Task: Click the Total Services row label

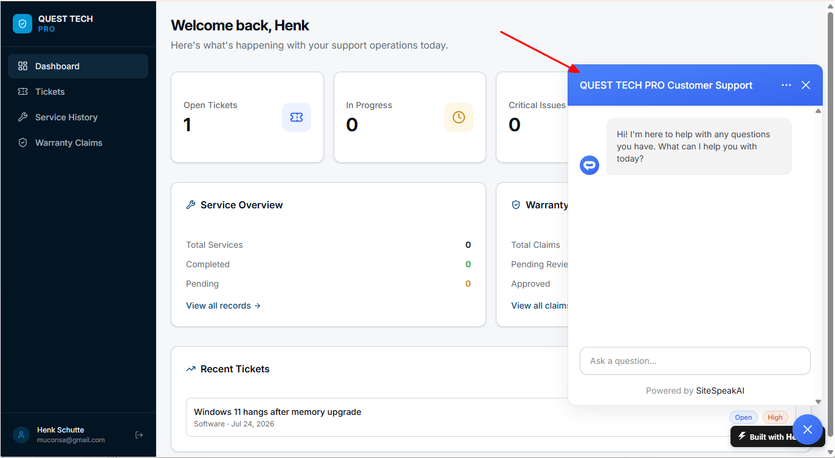Action: 215,245
